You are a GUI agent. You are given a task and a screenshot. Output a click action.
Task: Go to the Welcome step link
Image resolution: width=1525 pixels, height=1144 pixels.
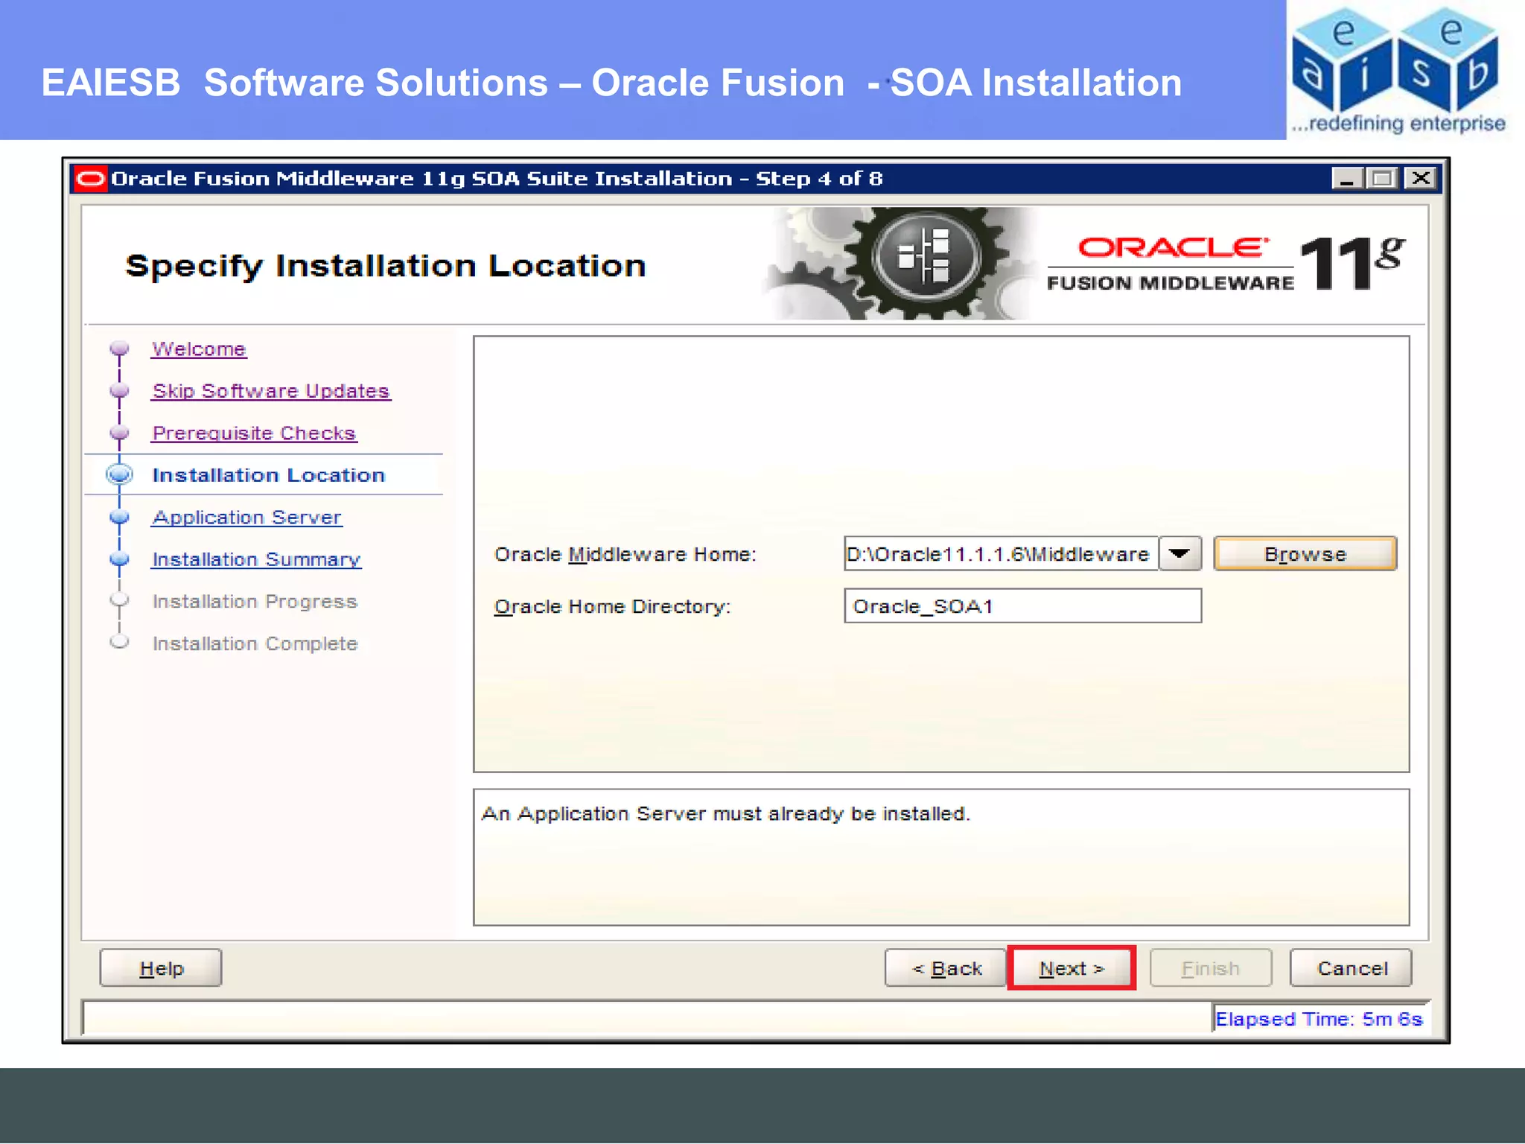(x=199, y=349)
